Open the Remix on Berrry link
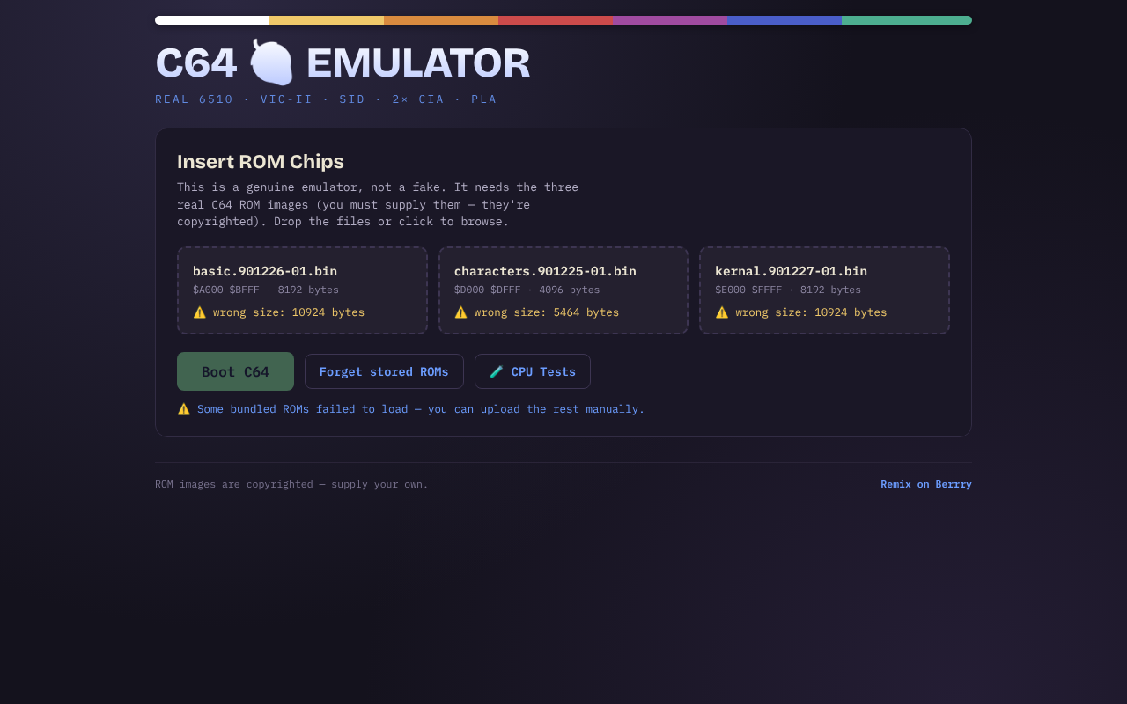 pos(926,484)
